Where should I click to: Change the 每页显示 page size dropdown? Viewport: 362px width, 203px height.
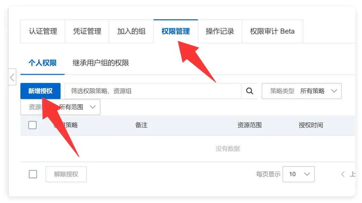click(x=299, y=174)
